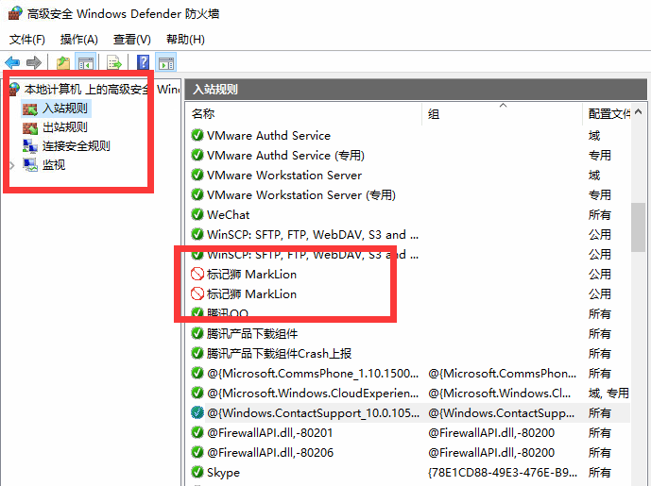The width and height of the screenshot is (651, 486).
Task: Open Help via the question mark icon
Action: pyautogui.click(x=144, y=63)
